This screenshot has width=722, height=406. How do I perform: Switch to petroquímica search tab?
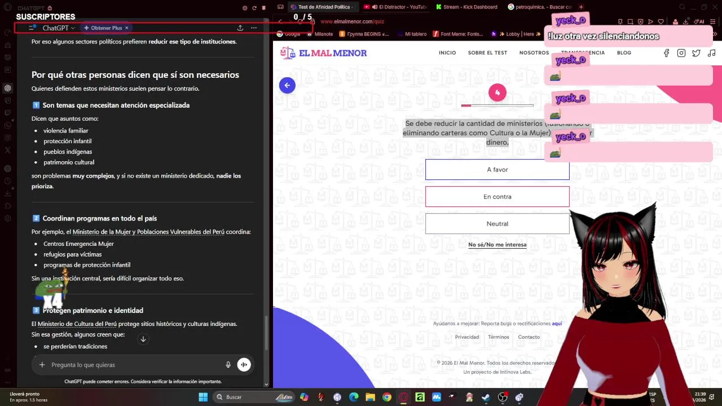coord(540,7)
